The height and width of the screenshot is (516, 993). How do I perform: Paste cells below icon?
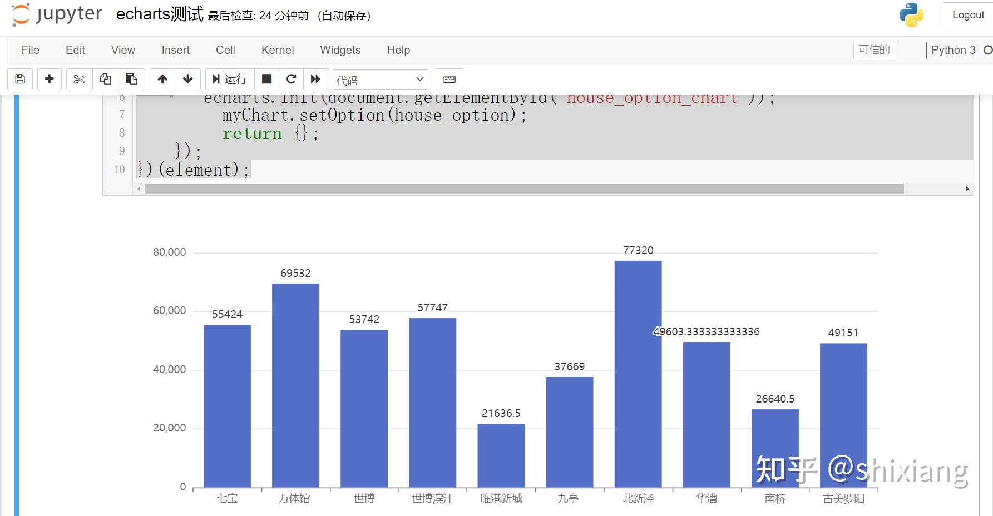pyautogui.click(x=131, y=79)
